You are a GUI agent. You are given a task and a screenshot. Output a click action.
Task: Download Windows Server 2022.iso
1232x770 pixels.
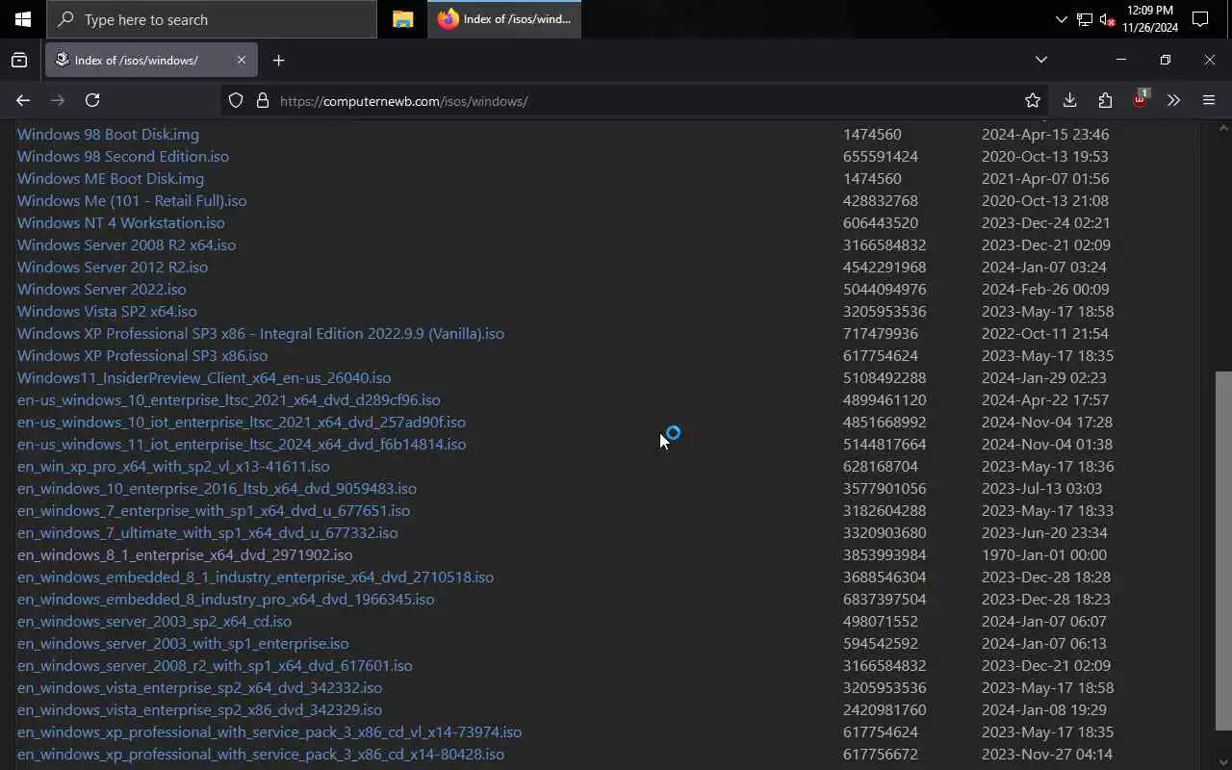(x=102, y=290)
